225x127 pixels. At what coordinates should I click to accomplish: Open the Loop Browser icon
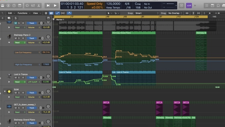(x=218, y=5)
